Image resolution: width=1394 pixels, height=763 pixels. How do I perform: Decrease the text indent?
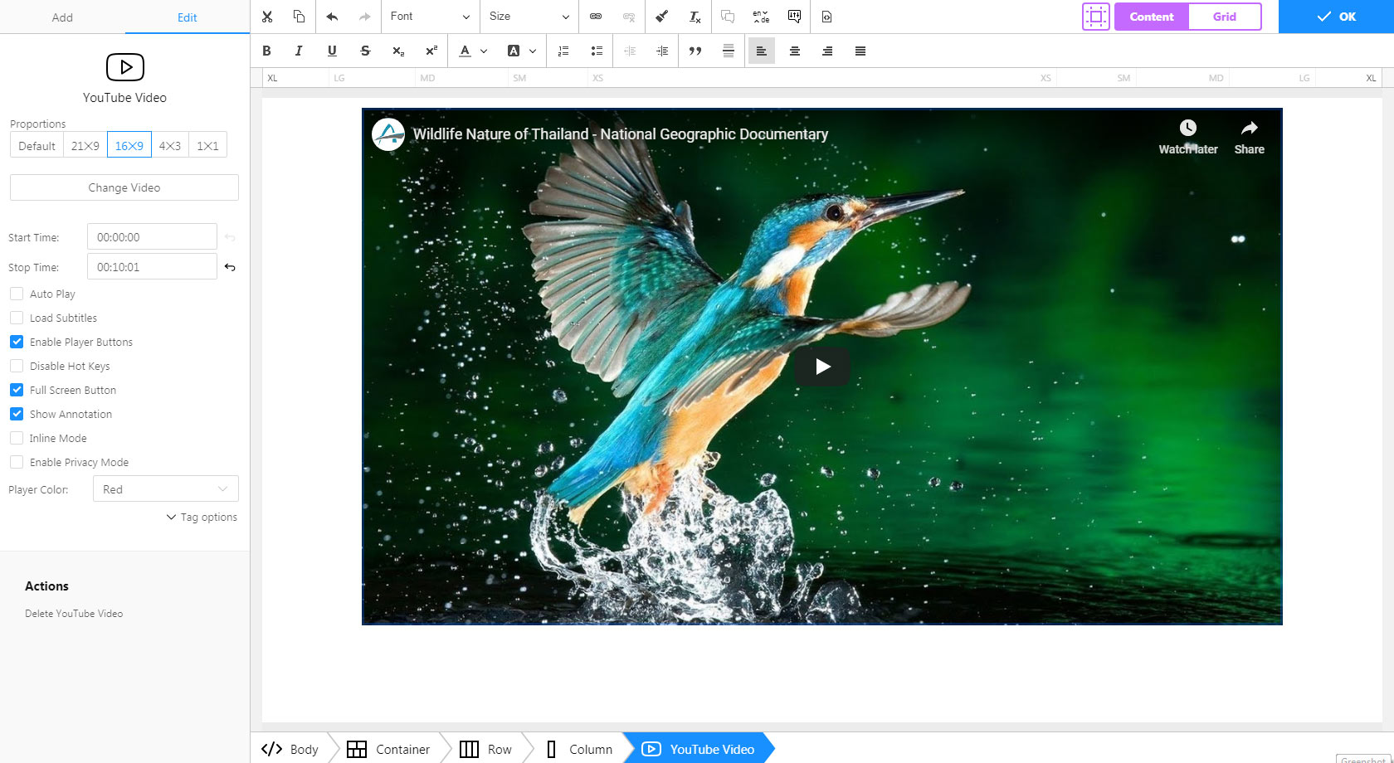[630, 51]
